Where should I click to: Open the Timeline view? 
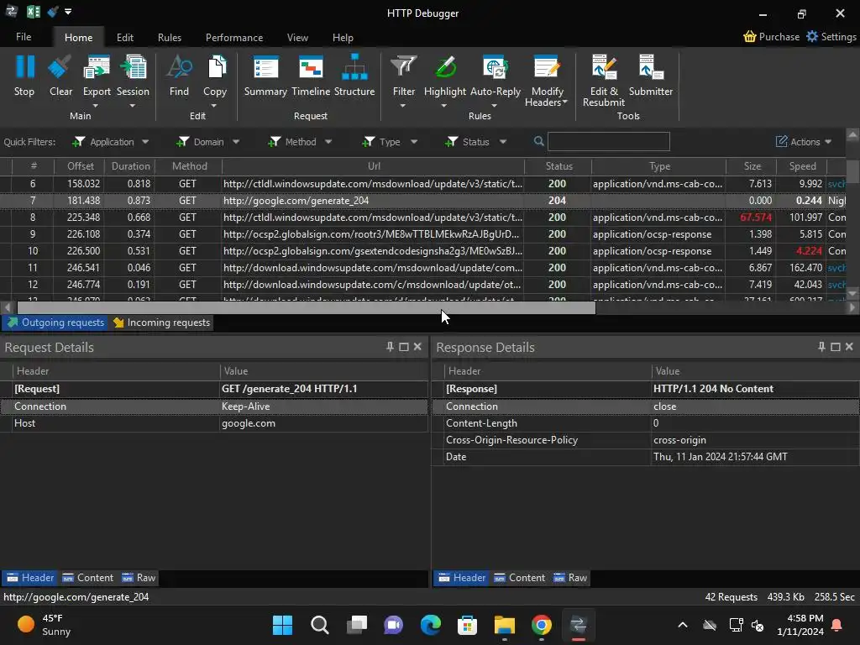[311, 76]
